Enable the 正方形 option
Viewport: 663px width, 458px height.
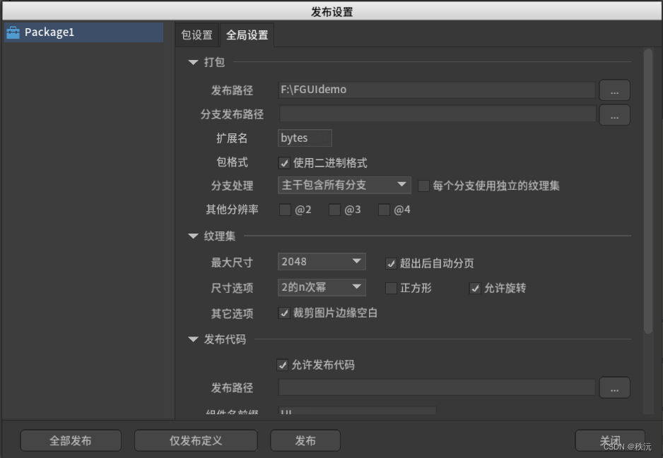point(392,289)
